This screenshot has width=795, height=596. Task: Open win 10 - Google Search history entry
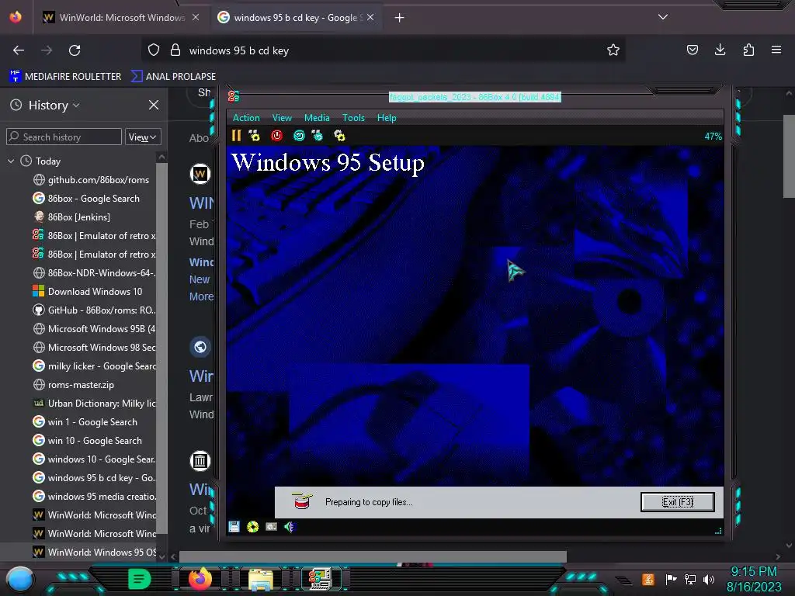(x=87, y=441)
